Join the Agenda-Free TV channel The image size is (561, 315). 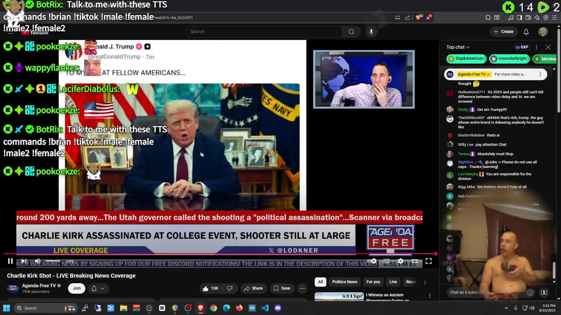(77, 288)
